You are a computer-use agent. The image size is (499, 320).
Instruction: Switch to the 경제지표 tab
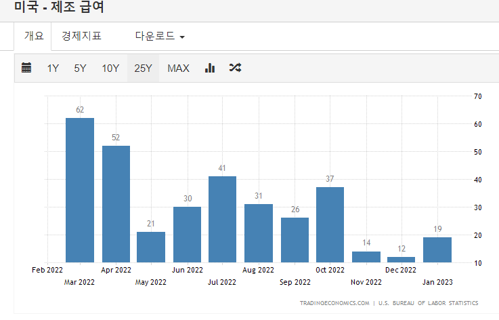[x=81, y=36]
